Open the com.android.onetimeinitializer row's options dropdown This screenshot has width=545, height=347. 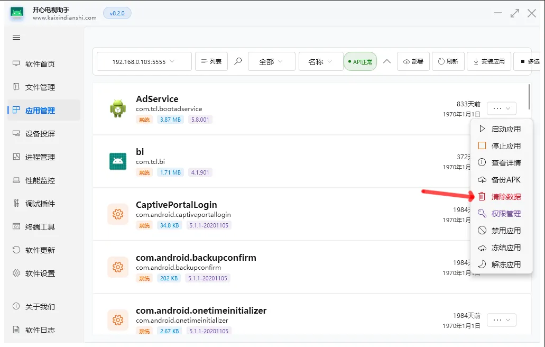point(501,320)
